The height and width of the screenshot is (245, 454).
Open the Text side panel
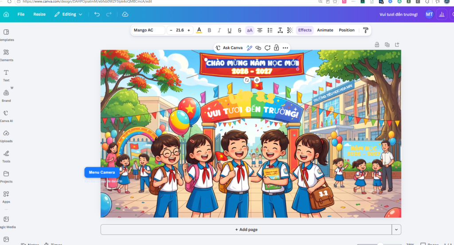(x=6, y=75)
